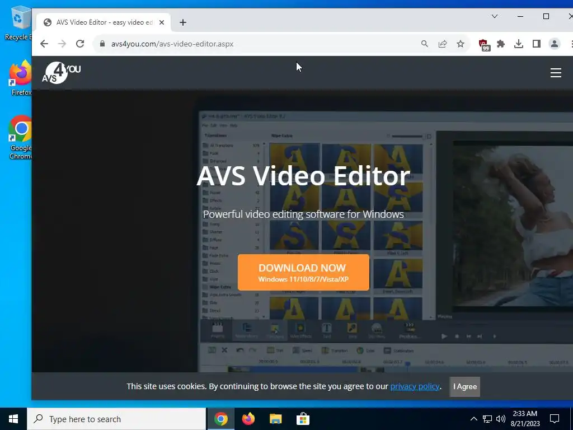Go back to the previous page in Chrome

44,44
